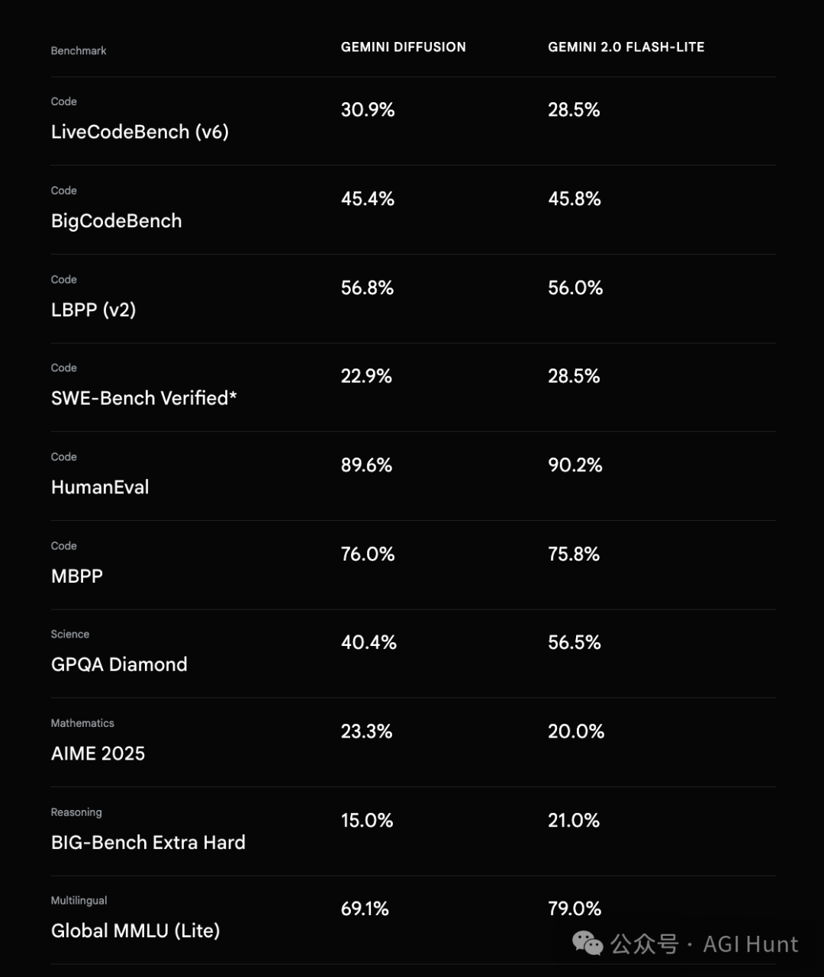Click the MBPP benchmark name
824x977 pixels.
76,576
